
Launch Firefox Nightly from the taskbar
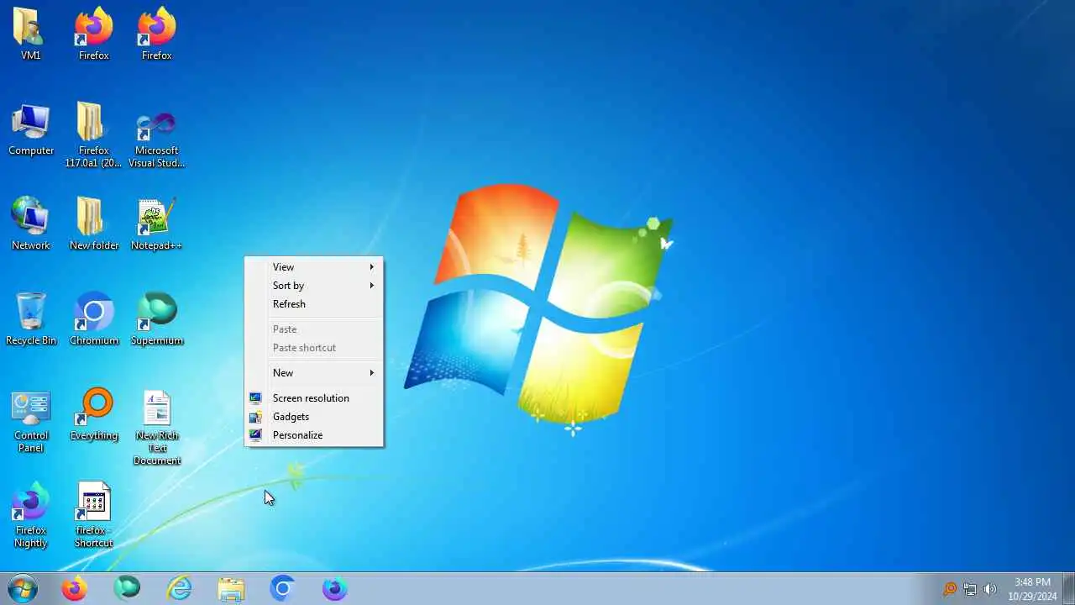(x=335, y=588)
